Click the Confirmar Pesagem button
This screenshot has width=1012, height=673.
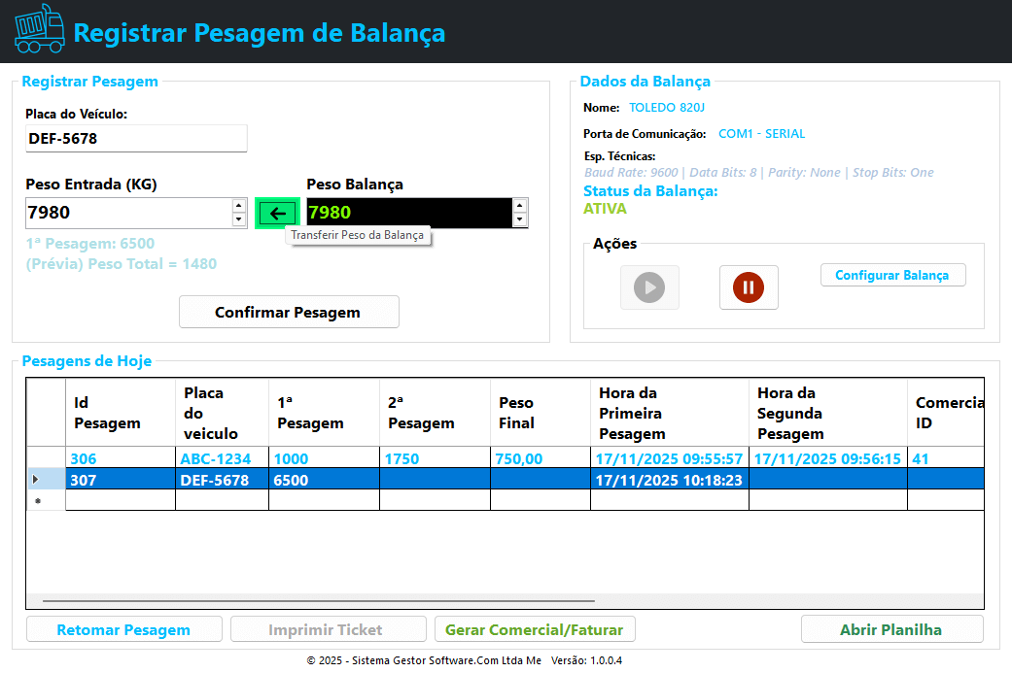289,312
